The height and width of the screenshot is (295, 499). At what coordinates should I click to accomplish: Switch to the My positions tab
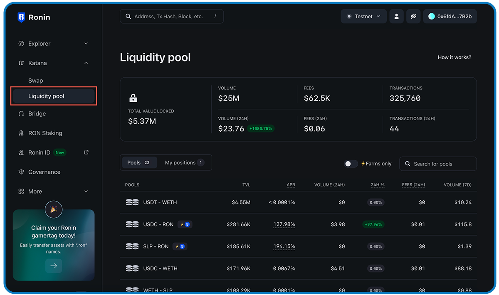[x=184, y=163]
